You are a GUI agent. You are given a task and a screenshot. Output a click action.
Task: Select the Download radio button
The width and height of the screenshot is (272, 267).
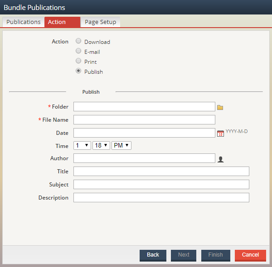[x=78, y=41]
